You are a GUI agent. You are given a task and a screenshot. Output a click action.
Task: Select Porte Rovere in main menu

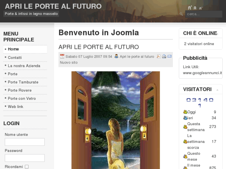point(25,90)
